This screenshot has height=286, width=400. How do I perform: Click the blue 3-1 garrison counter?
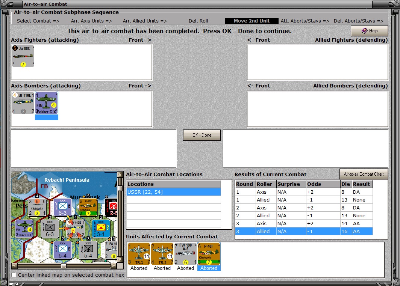click(x=101, y=229)
